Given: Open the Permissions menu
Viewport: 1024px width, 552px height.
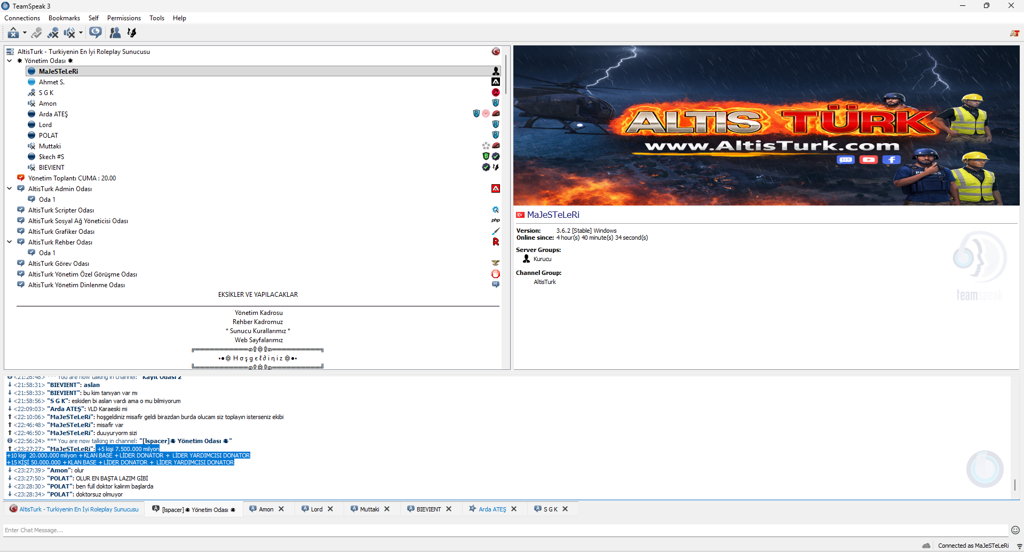Looking at the screenshot, I should click(x=124, y=18).
